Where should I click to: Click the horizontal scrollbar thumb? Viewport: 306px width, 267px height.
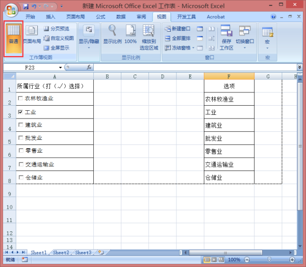(225, 253)
